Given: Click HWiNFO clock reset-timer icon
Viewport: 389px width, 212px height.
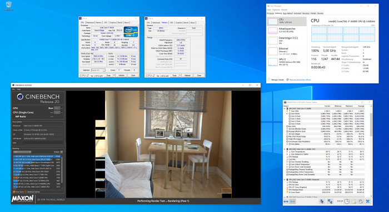Looking at the screenshot, I should click(x=347, y=201).
